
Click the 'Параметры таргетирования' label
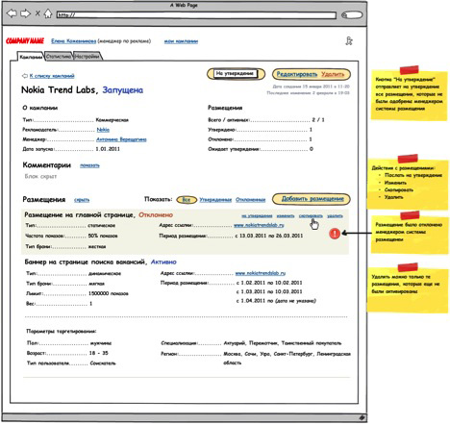pos(62,331)
